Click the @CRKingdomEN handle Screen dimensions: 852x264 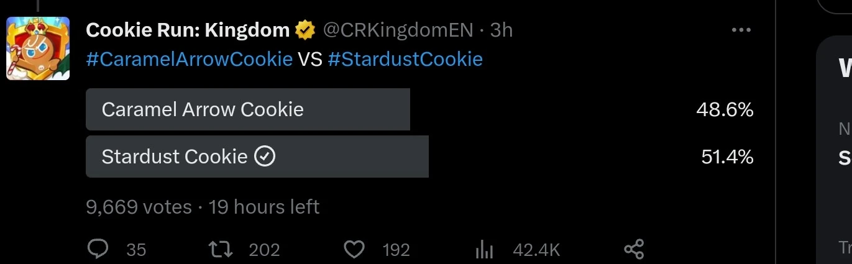[398, 29]
